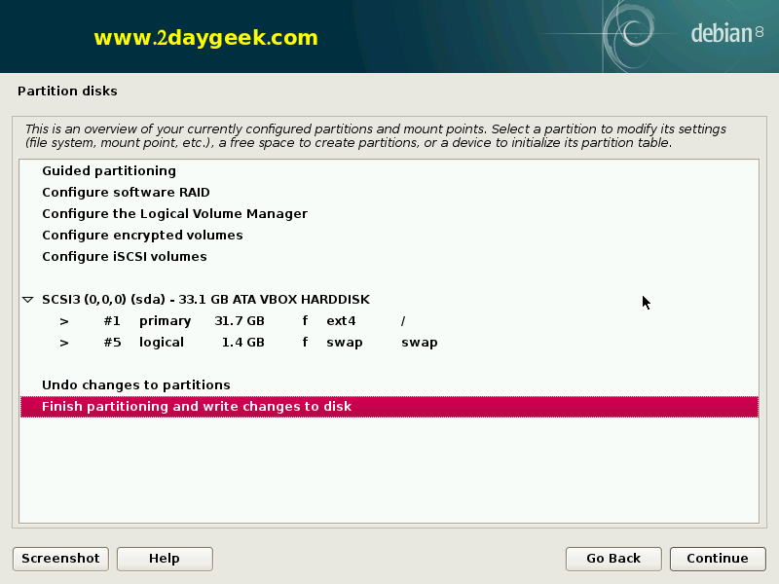Select Configure encrypted volumes
The width and height of the screenshot is (779, 584).
(x=389, y=235)
